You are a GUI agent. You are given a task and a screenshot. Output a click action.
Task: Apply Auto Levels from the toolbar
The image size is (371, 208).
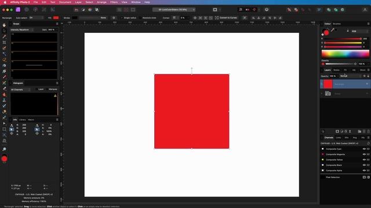[76, 10]
